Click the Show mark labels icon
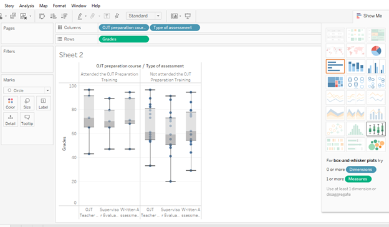Image resolution: width=389 pixels, height=227 pixels. [x=107, y=16]
